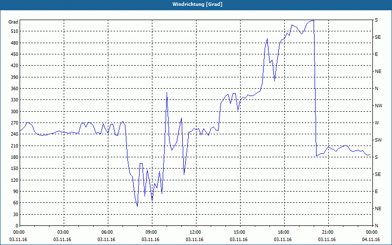Screen dimensions: 392x245
Task: Click the 480 y-axis value
Action: point(15,43)
